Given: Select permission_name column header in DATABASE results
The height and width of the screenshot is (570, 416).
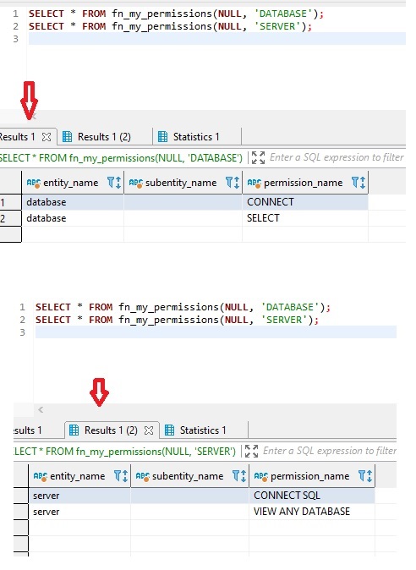Looking at the screenshot, I should pos(304,183).
